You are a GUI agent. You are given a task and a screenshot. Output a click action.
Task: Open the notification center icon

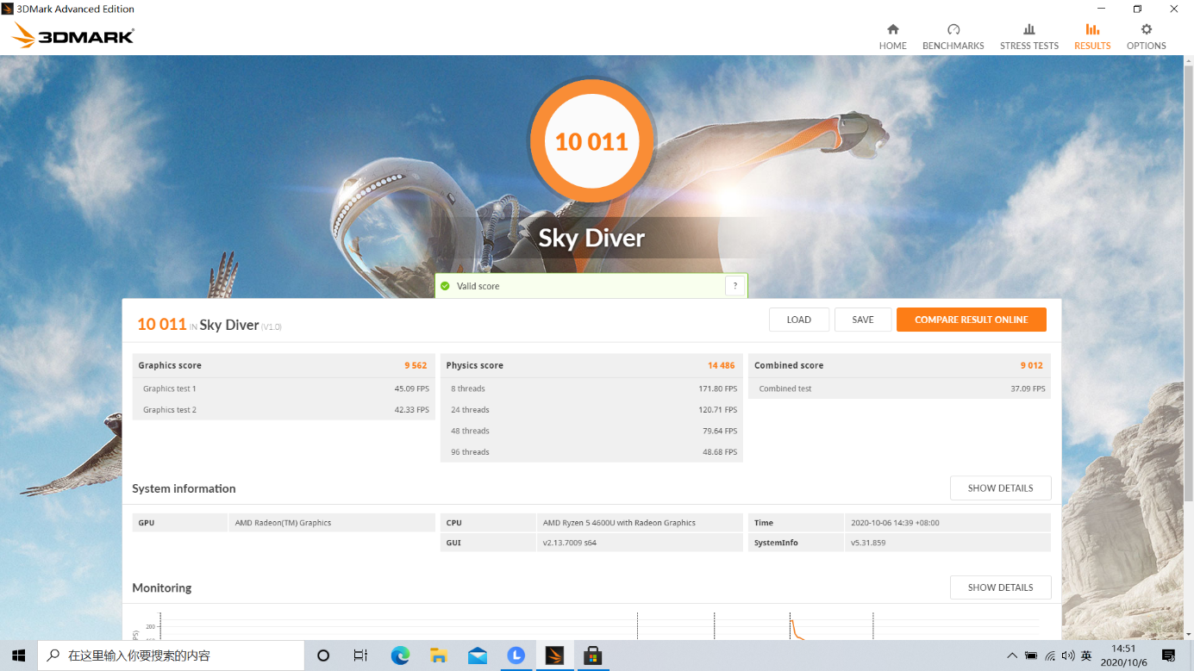point(1169,655)
